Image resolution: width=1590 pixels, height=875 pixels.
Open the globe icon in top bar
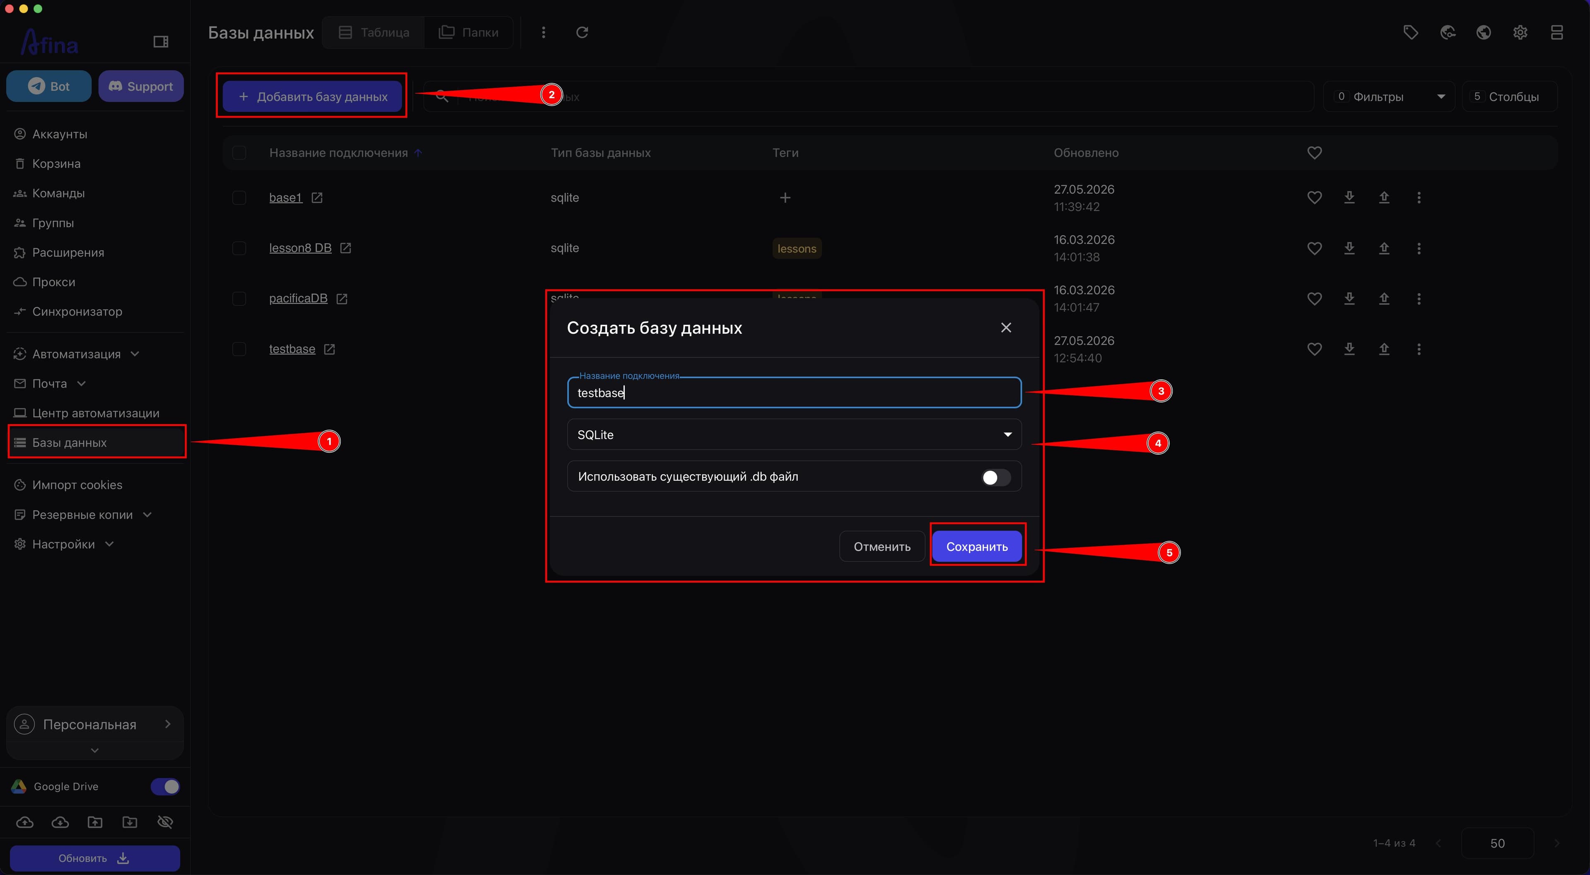[x=1484, y=32]
